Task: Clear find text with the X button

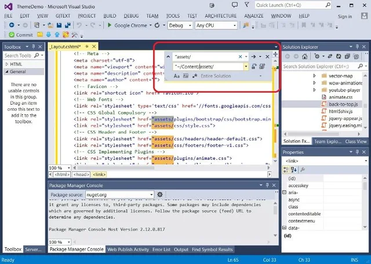Action: tap(240, 57)
